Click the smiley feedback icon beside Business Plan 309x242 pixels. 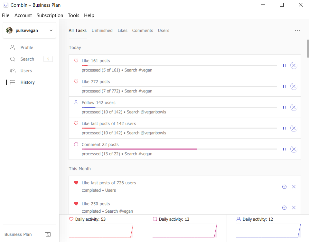click(48, 234)
